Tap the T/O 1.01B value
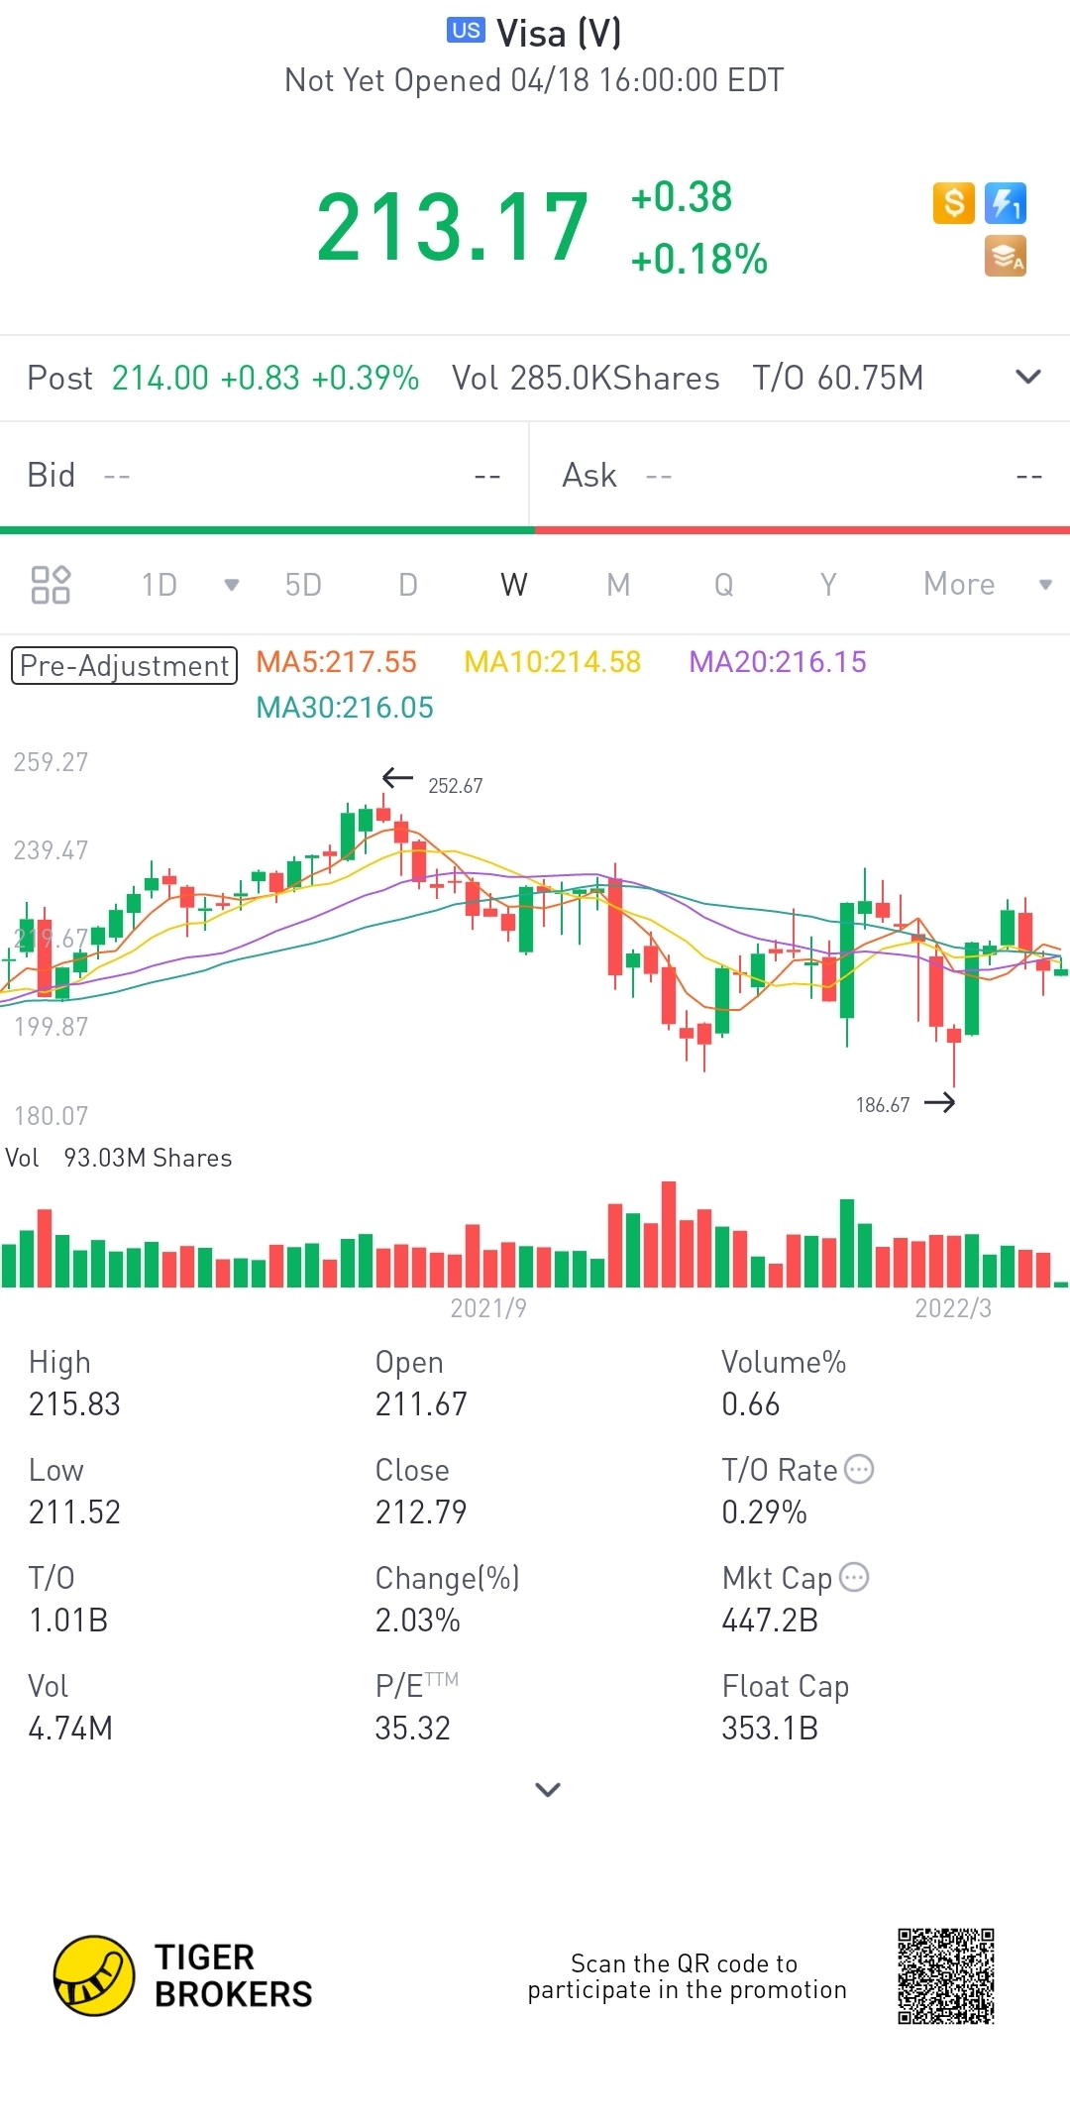Viewport: 1070px width, 2126px height. click(68, 1621)
